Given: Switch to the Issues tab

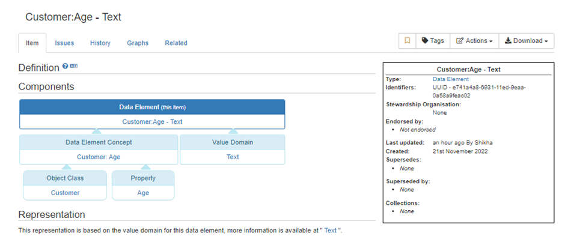Looking at the screenshot, I should click(64, 43).
